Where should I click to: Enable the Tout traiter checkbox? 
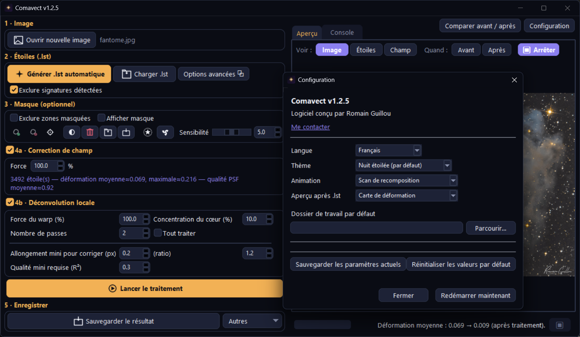pos(158,233)
